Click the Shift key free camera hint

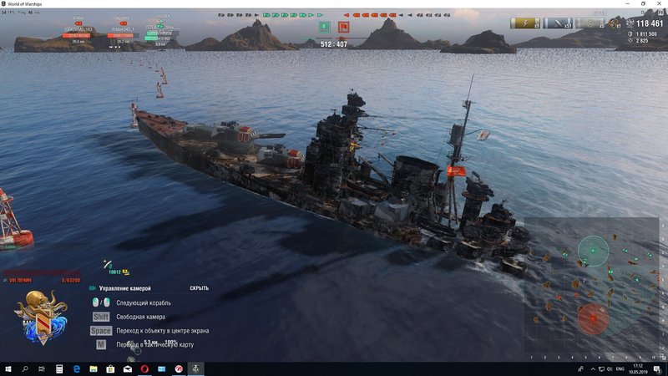[x=101, y=317]
